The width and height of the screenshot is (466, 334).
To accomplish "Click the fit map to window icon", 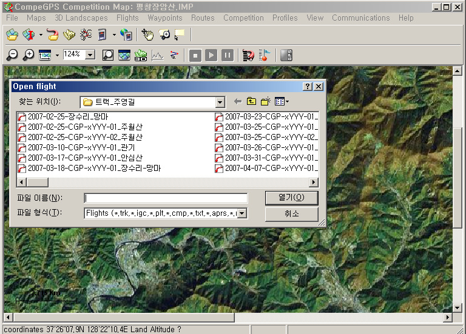I will (45, 55).
